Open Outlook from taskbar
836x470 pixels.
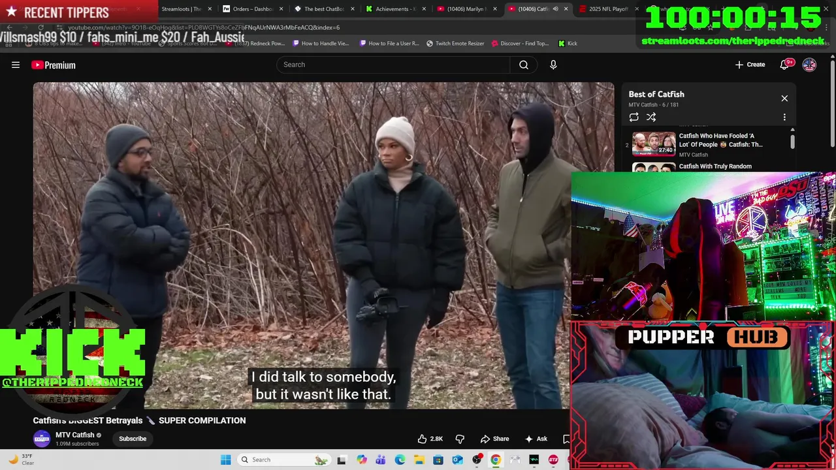point(457,460)
